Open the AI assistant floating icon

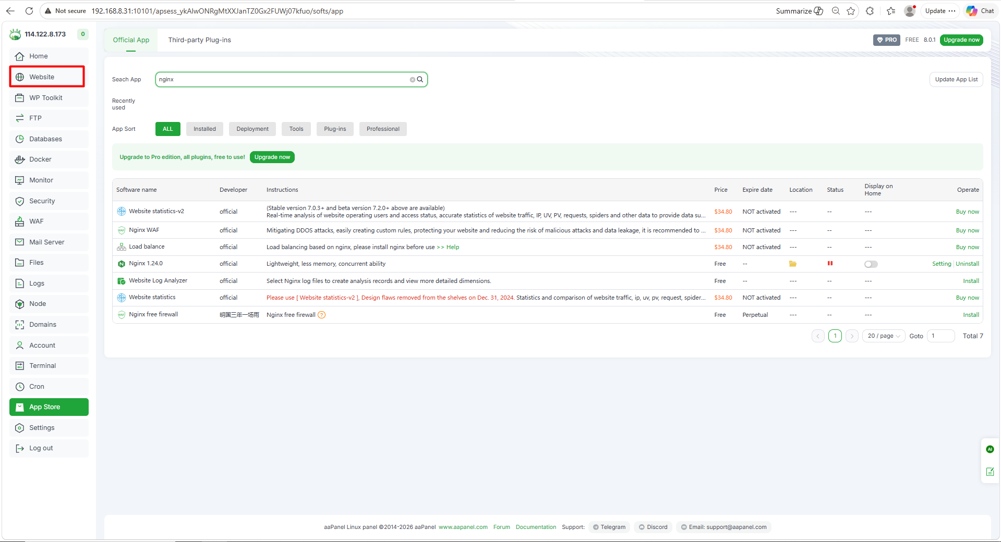pos(990,449)
